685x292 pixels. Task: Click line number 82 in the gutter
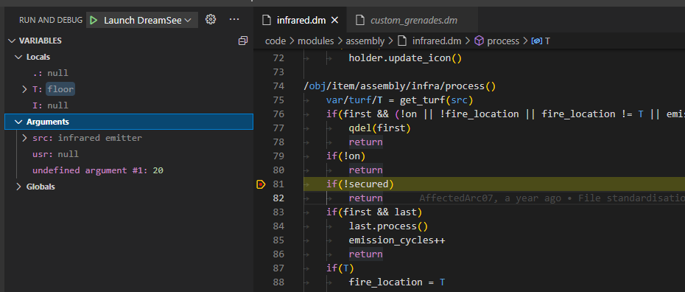pyautogui.click(x=278, y=198)
